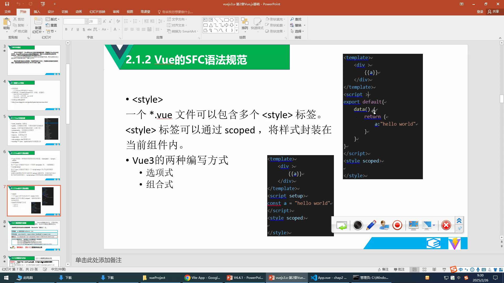Switch to the 幻灯片放映 tab
The height and width of the screenshot is (283, 504).
point(97,12)
